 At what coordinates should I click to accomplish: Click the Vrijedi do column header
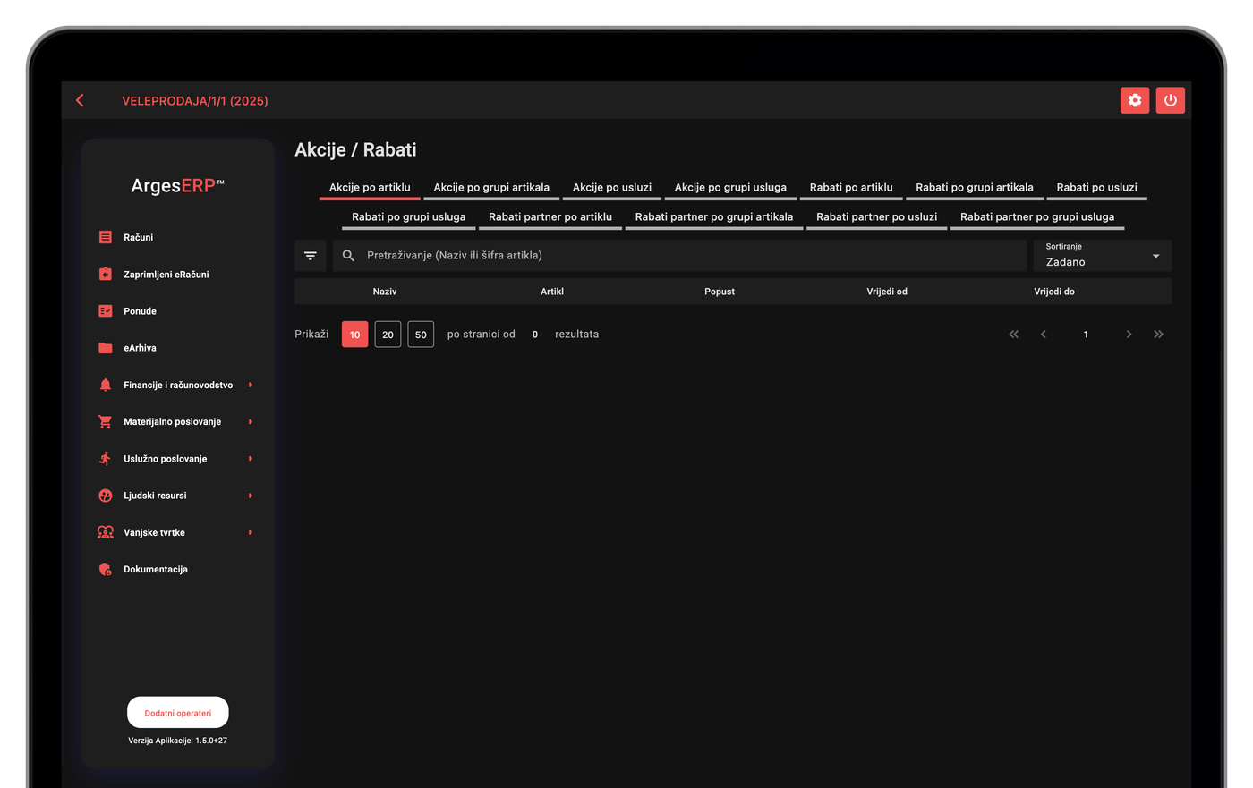[x=1054, y=292]
